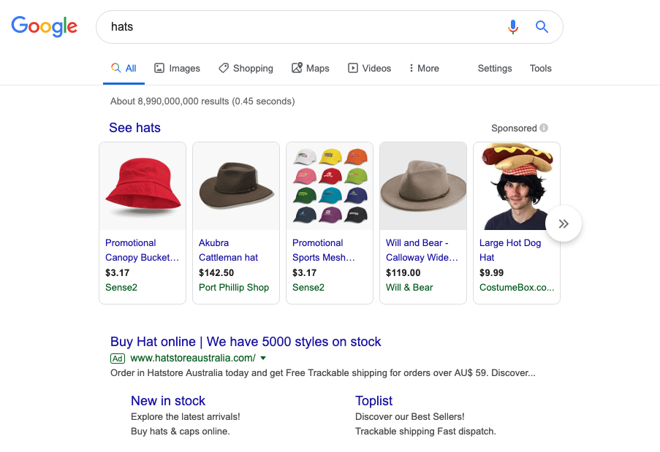Click the Ad badge next to hatstoreaustralia URL

tap(118, 358)
